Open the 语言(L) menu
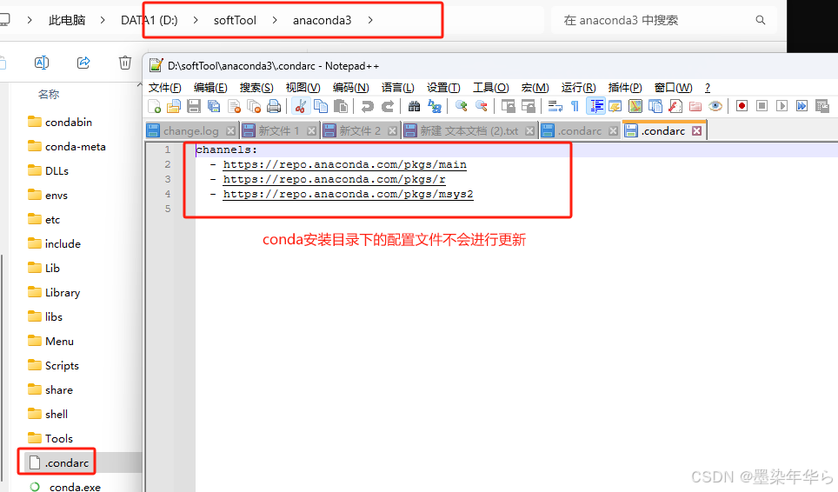 [397, 88]
